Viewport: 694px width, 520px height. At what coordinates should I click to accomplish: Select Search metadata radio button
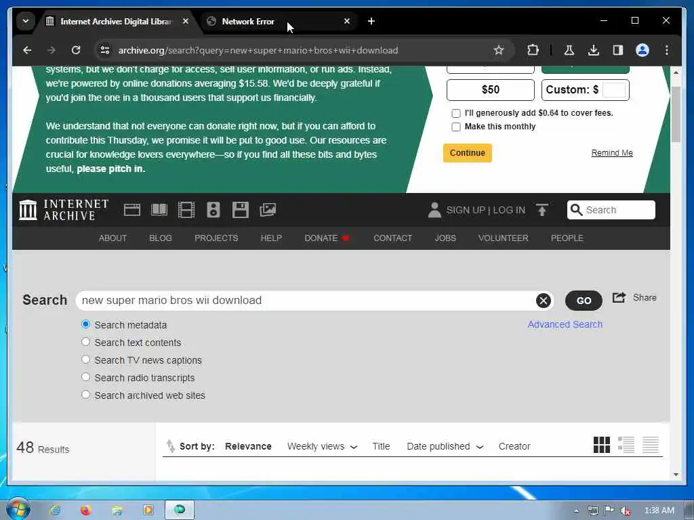coord(86,324)
